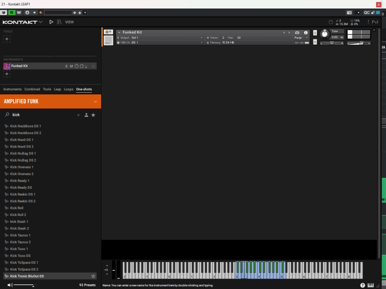Open the Output Out 1 dropdown
The image size is (386, 289).
coord(201,38)
